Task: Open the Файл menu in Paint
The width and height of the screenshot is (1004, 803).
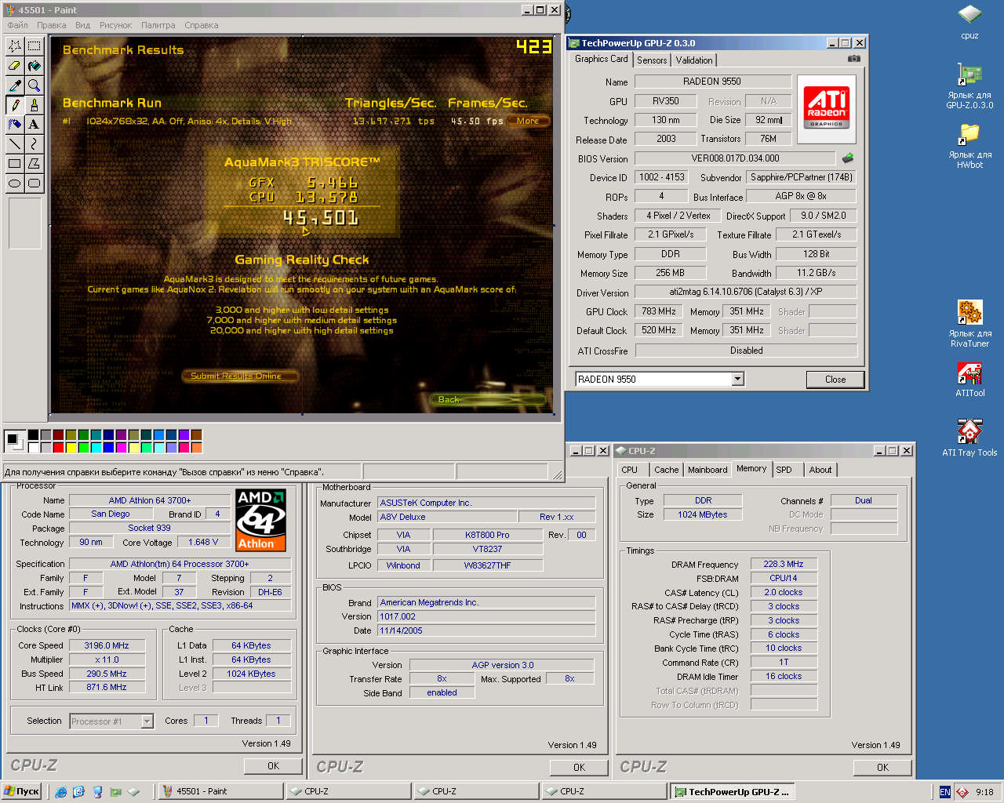Action: tap(17, 25)
